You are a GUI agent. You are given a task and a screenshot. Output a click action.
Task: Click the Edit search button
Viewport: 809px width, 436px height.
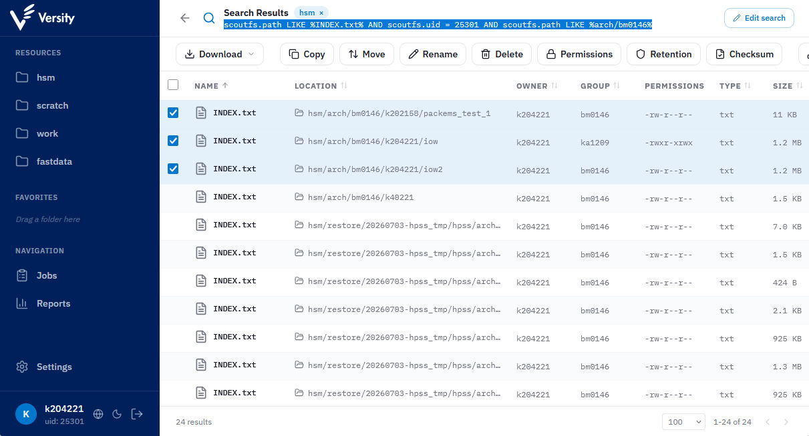[x=759, y=18]
